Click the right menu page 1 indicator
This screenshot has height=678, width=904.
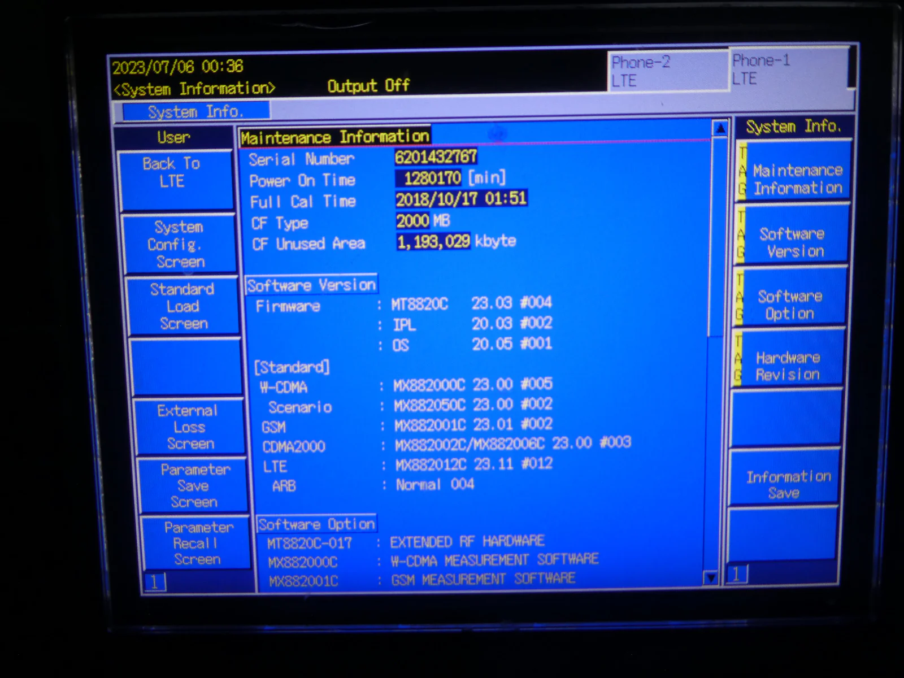tap(737, 574)
